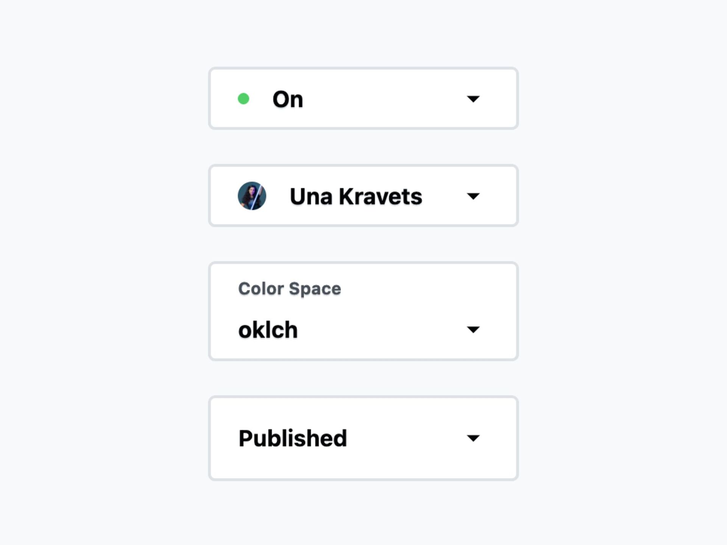The width and height of the screenshot is (727, 545).
Task: Open the Published status select box
Action: (363, 438)
